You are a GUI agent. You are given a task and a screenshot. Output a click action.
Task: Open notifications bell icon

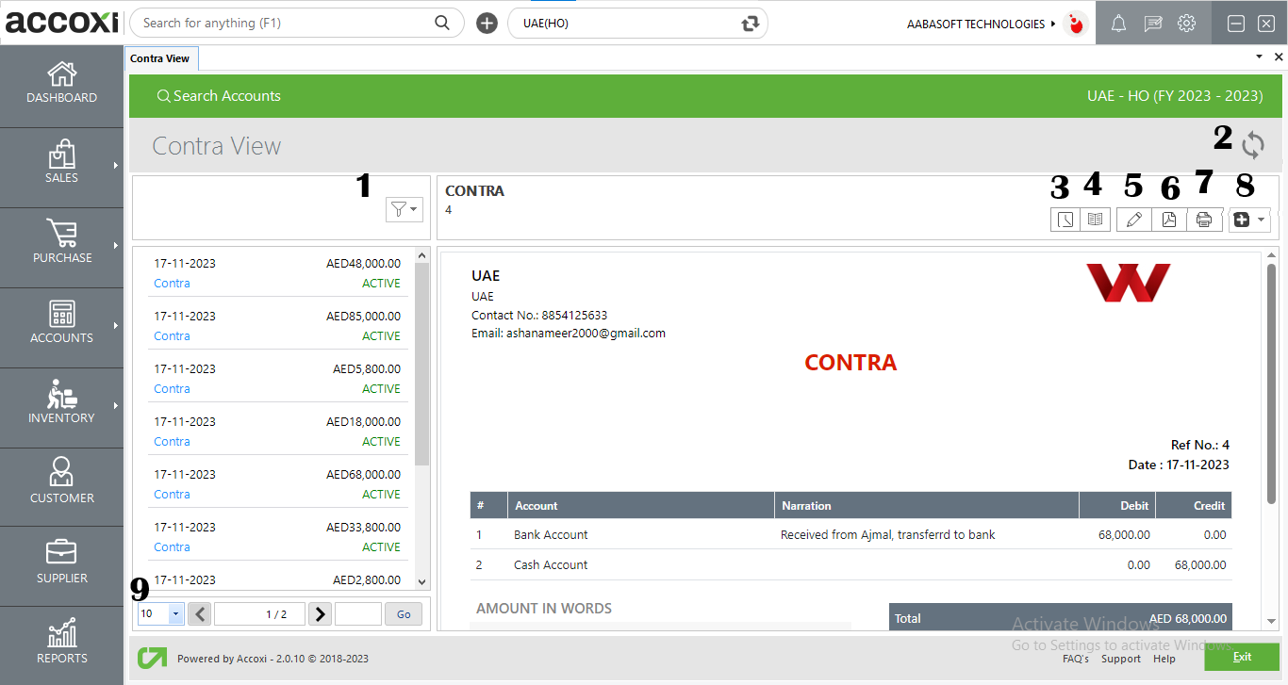coord(1118,23)
